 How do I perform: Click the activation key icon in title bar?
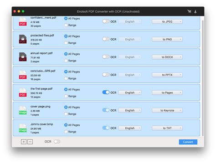pos(195,11)
